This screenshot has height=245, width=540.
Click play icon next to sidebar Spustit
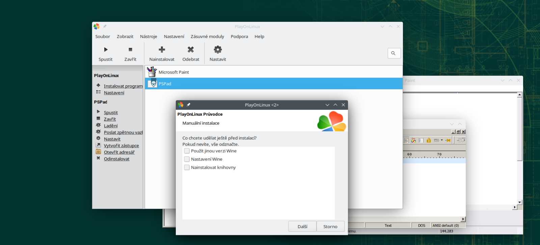(98, 112)
